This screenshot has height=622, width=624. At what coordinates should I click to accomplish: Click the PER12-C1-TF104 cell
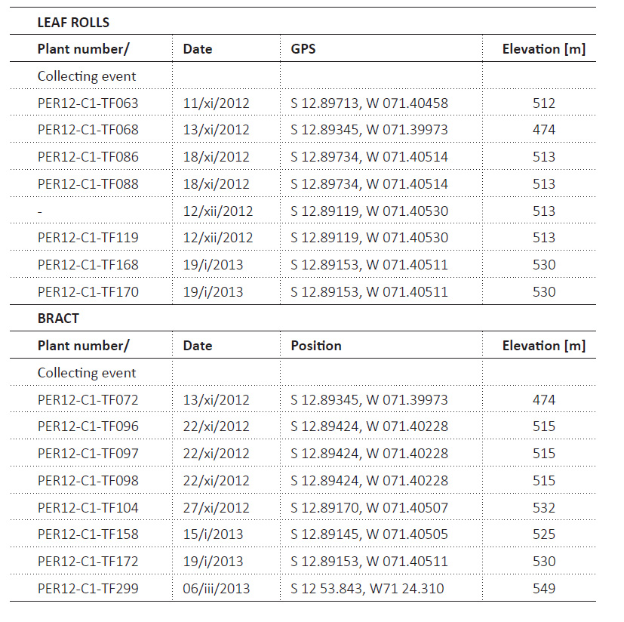pyautogui.click(x=88, y=508)
